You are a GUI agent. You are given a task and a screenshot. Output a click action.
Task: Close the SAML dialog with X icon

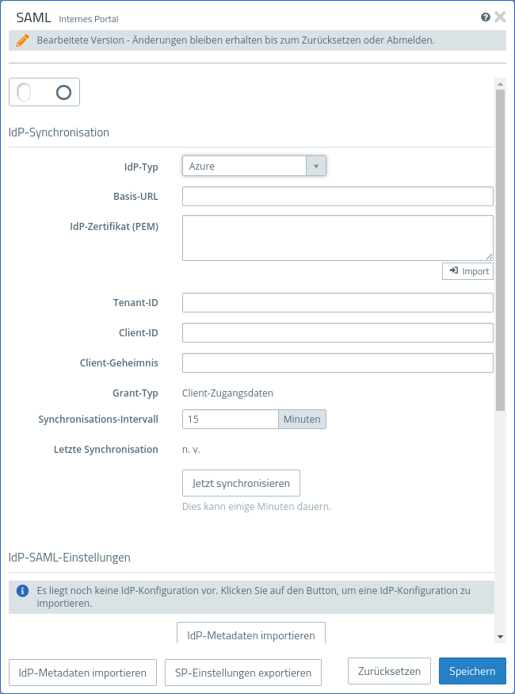coord(500,17)
